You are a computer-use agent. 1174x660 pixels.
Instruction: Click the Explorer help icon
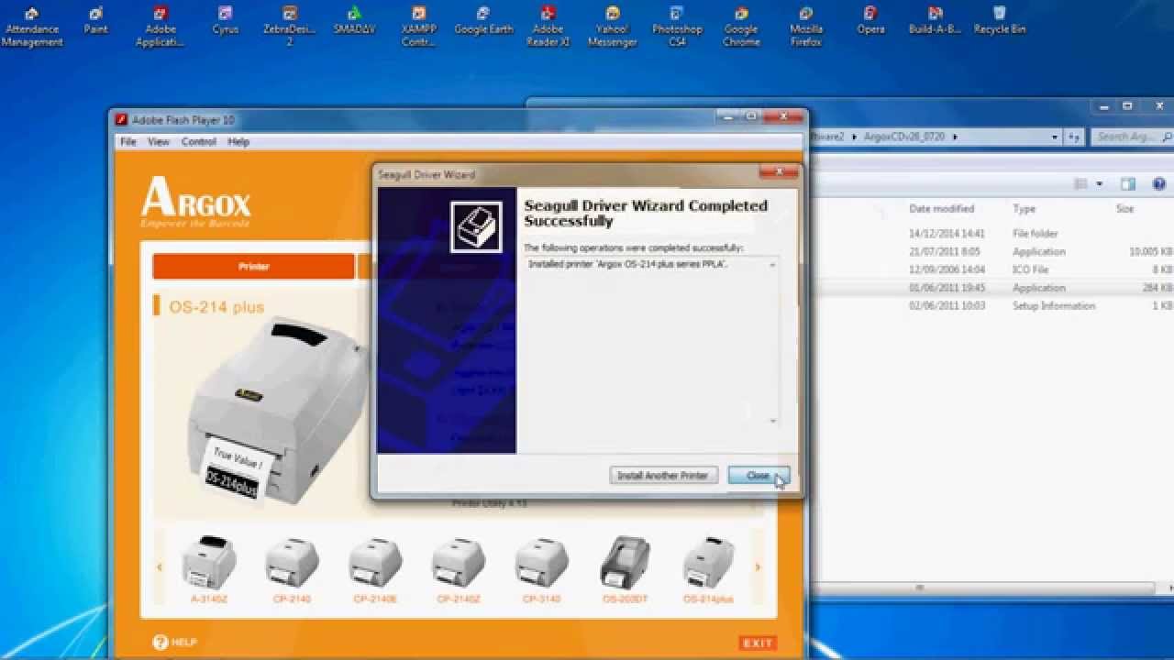click(1159, 184)
